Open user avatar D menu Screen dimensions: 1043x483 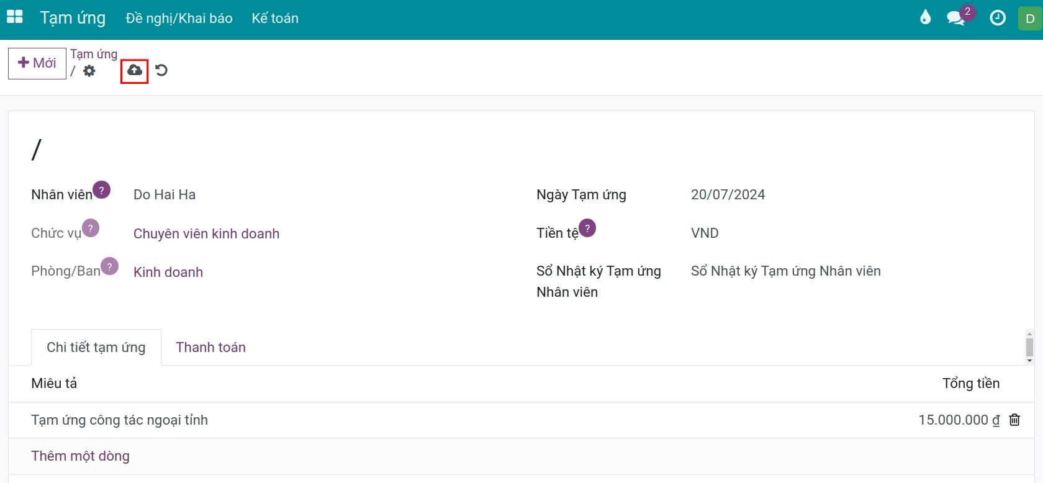click(x=1030, y=18)
